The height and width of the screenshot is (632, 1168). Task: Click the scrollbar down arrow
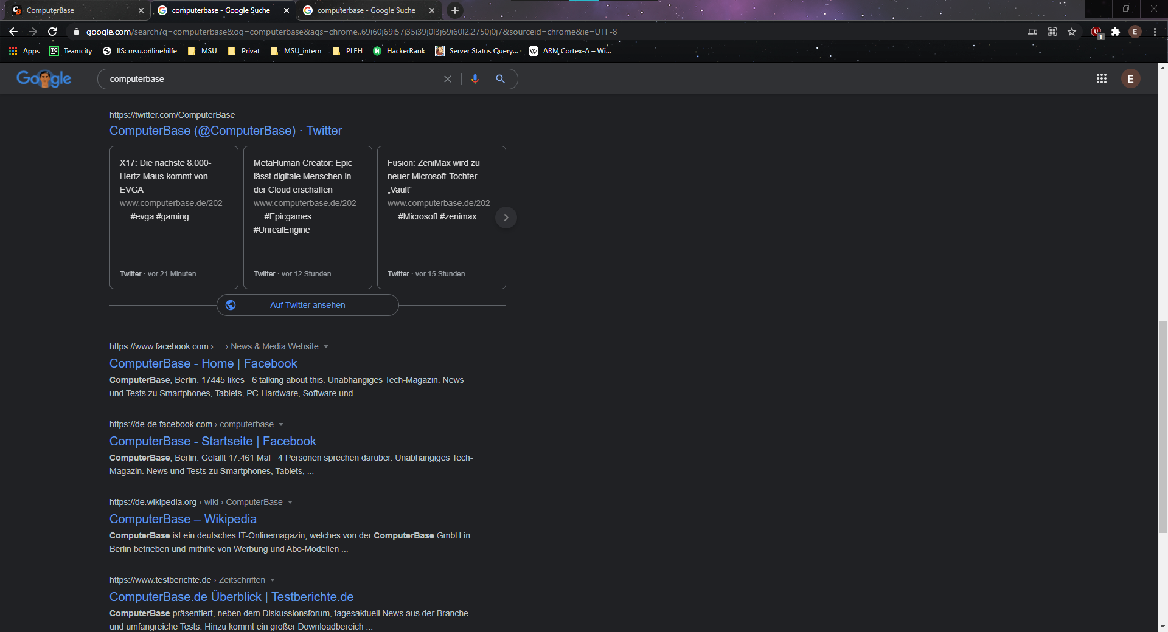(1163, 627)
